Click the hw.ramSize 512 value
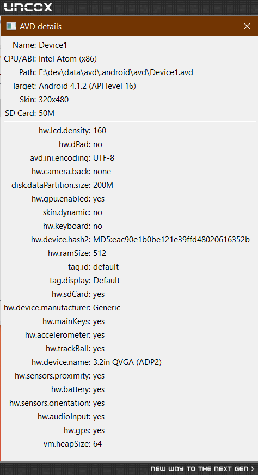This screenshot has height=475, width=258. coord(100,253)
